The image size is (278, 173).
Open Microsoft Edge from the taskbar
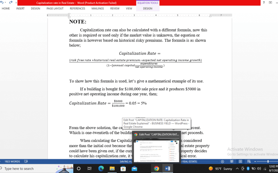click(101, 169)
